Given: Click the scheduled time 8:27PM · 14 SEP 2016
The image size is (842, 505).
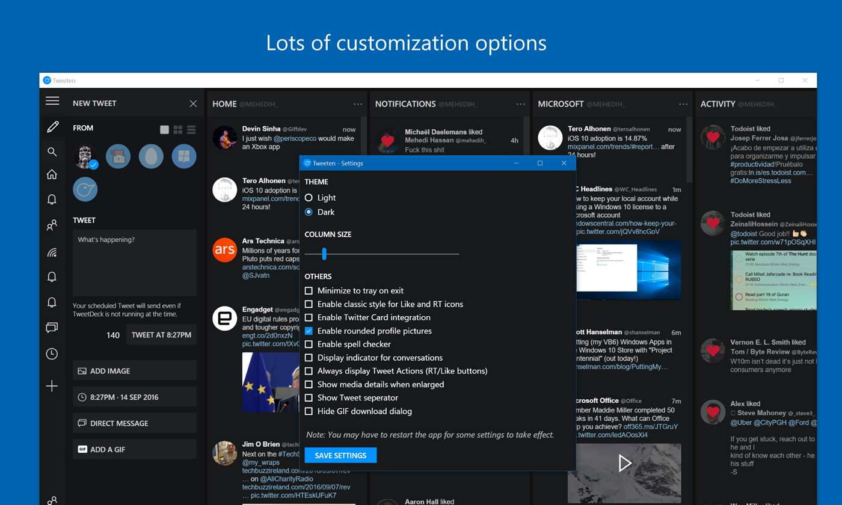Looking at the screenshot, I should [x=135, y=397].
